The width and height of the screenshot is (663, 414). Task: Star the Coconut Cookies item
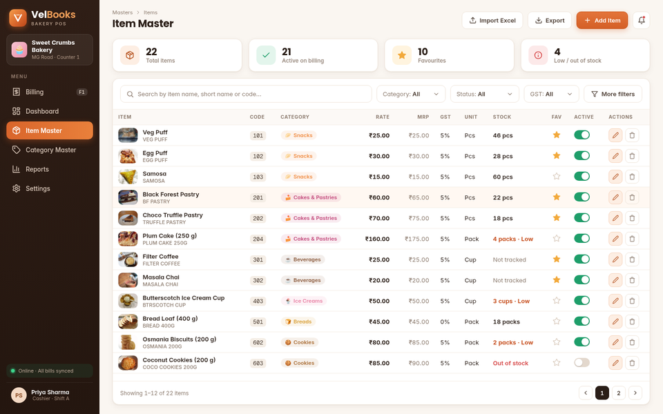point(557,362)
